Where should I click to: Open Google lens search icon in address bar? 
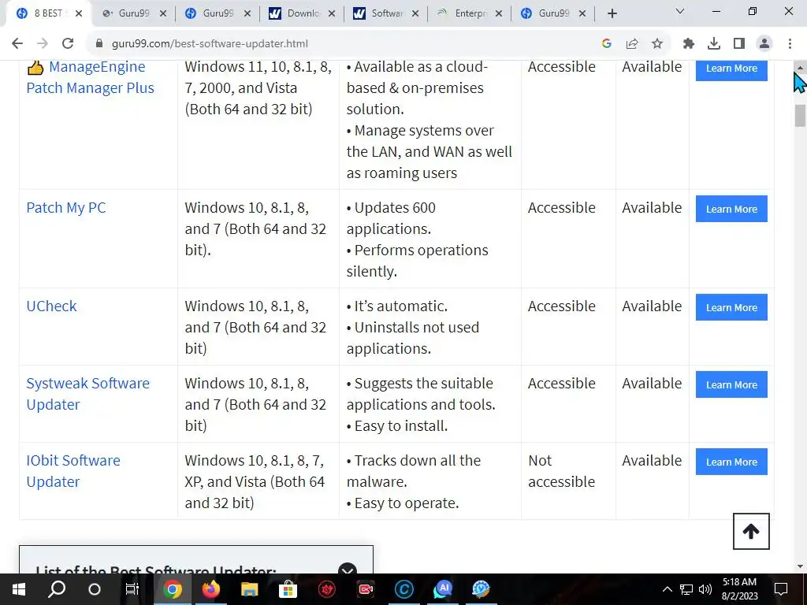tap(607, 44)
